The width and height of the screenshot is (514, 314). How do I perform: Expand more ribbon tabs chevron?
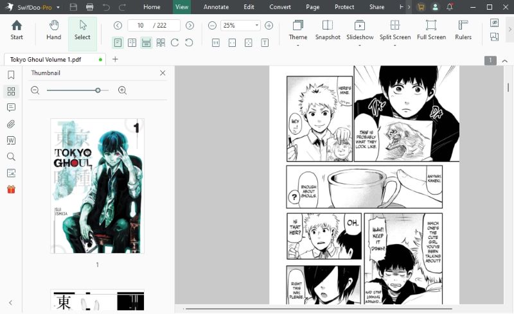[x=409, y=7]
